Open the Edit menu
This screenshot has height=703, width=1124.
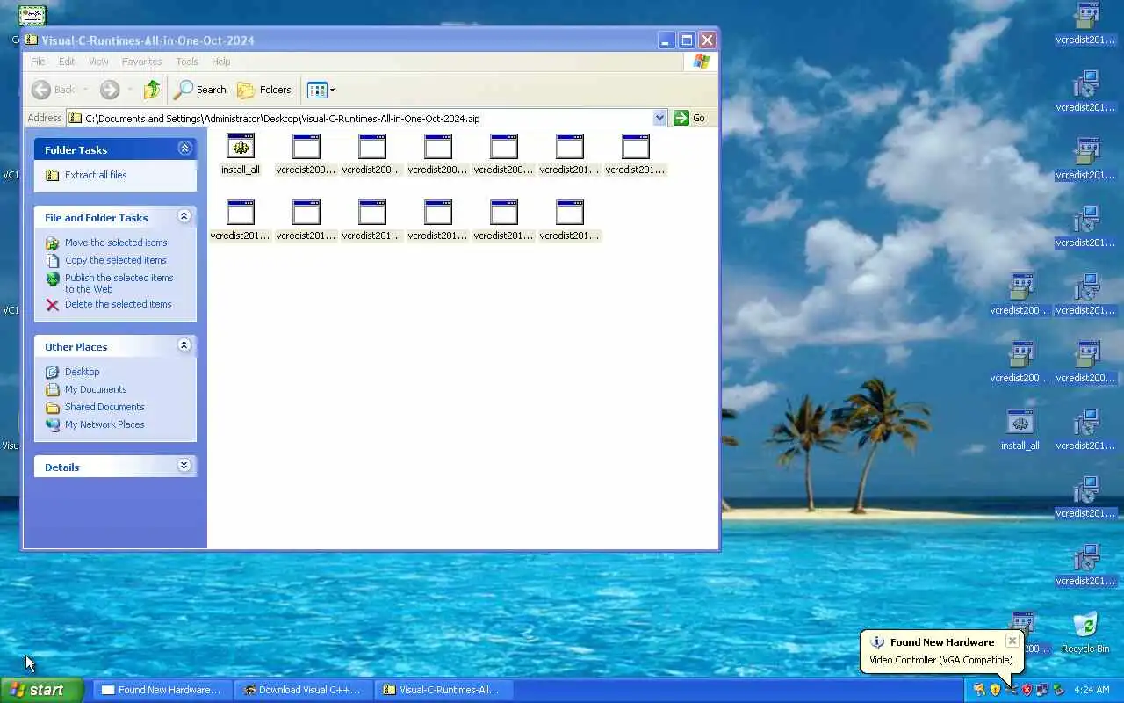point(67,62)
